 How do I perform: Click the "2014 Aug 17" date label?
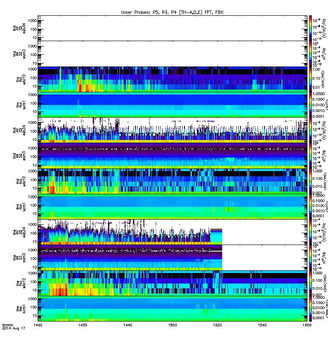click(x=14, y=329)
